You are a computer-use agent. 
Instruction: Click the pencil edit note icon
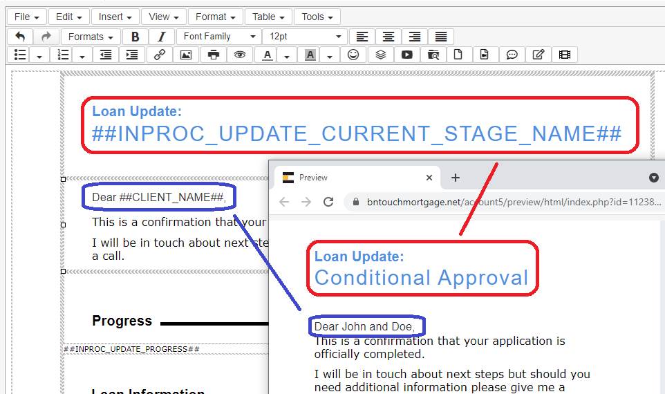pyautogui.click(x=538, y=55)
